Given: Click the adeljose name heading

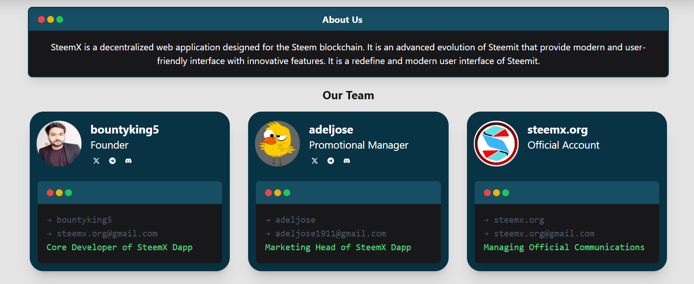Looking at the screenshot, I should tap(331, 129).
